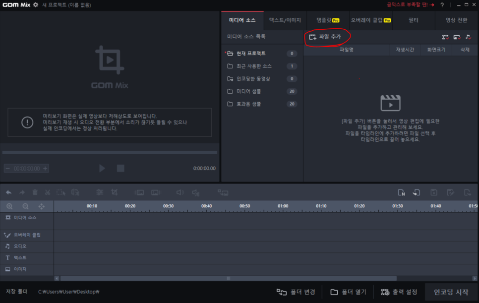This screenshot has height=303, width=479.
Task: Stop the preview playback
Action: point(120,168)
